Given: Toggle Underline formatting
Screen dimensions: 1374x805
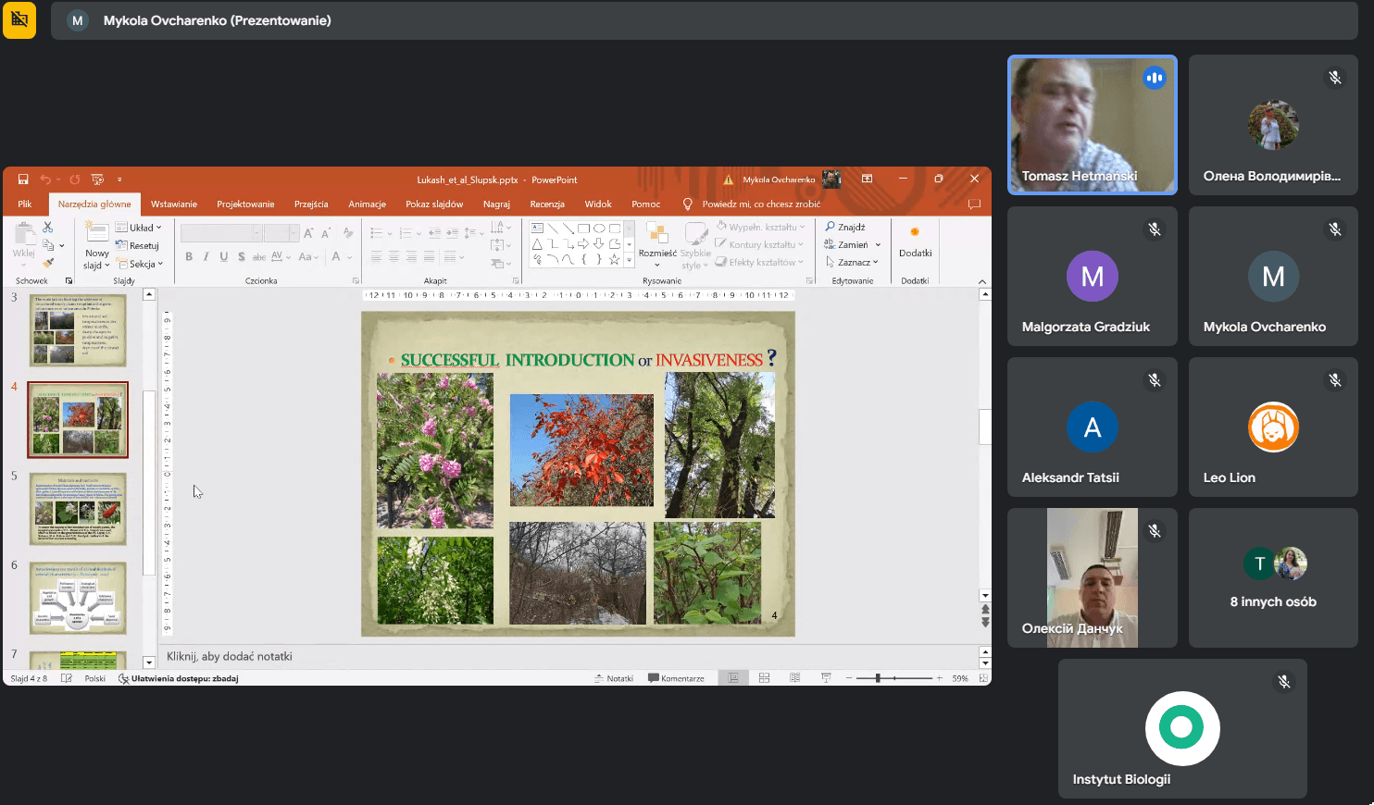Looking at the screenshot, I should (223, 257).
